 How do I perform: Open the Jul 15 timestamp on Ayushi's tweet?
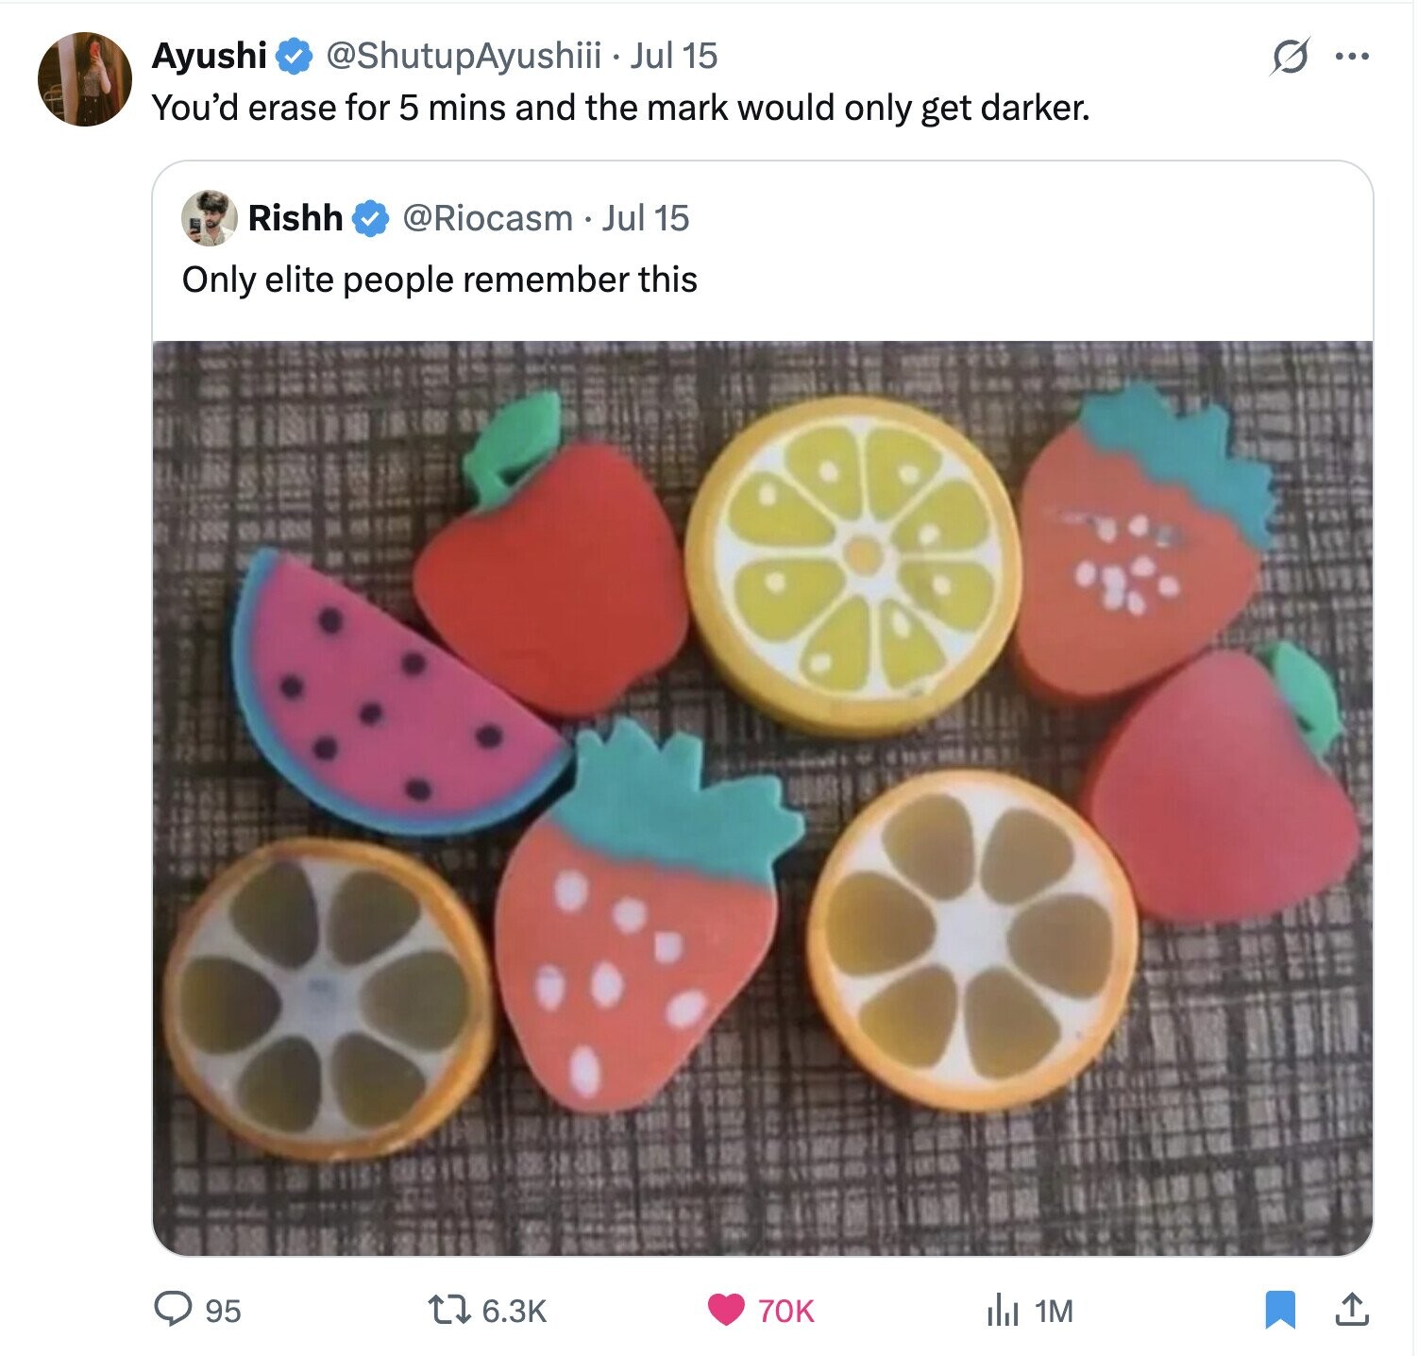tap(674, 56)
